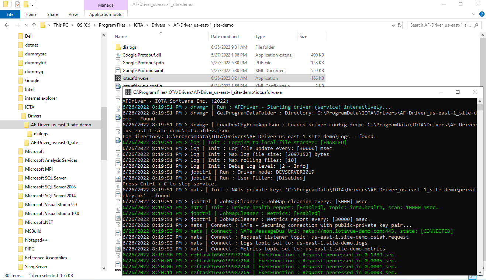Image resolution: width=486 pixels, height=280 pixels.
Task: Click '6/25/2022 9:31 AM' date cell
Action: (229, 47)
